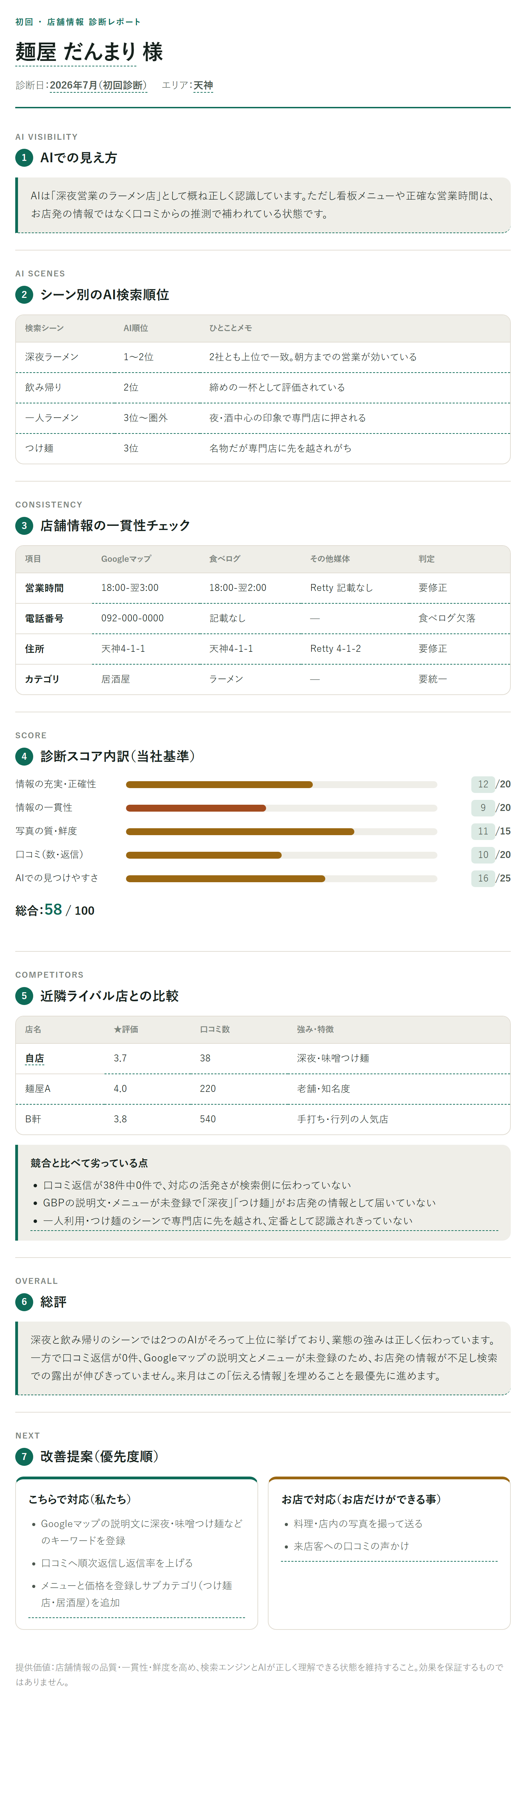The height and width of the screenshot is (1799, 526).
Task: Click the number 7 badge beside 改善提案
Action: (24, 1456)
